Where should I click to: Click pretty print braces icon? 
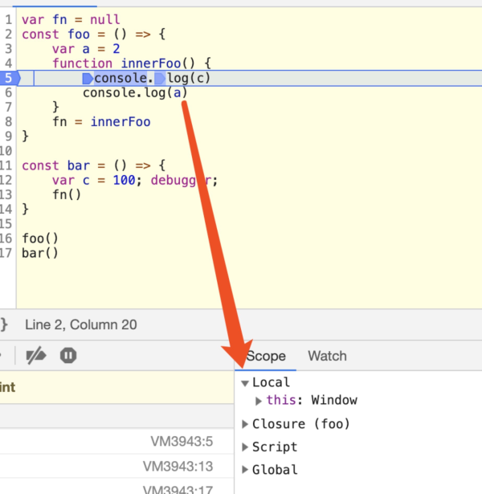click(x=4, y=325)
